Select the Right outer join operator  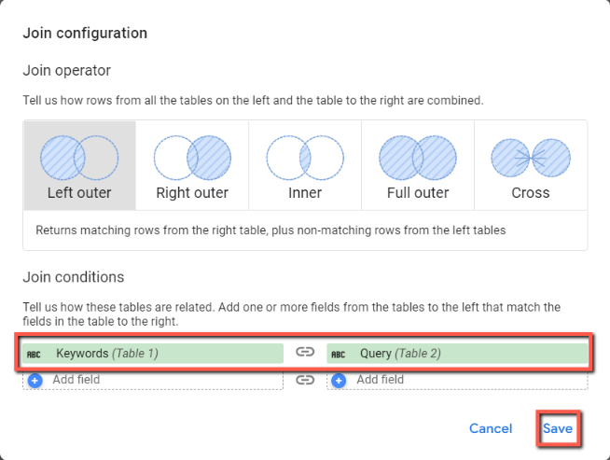[192, 165]
